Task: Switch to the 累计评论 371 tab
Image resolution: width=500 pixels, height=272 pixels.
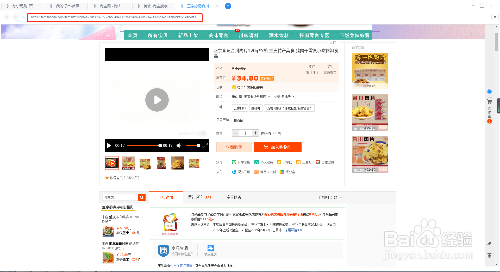Action: point(200,197)
